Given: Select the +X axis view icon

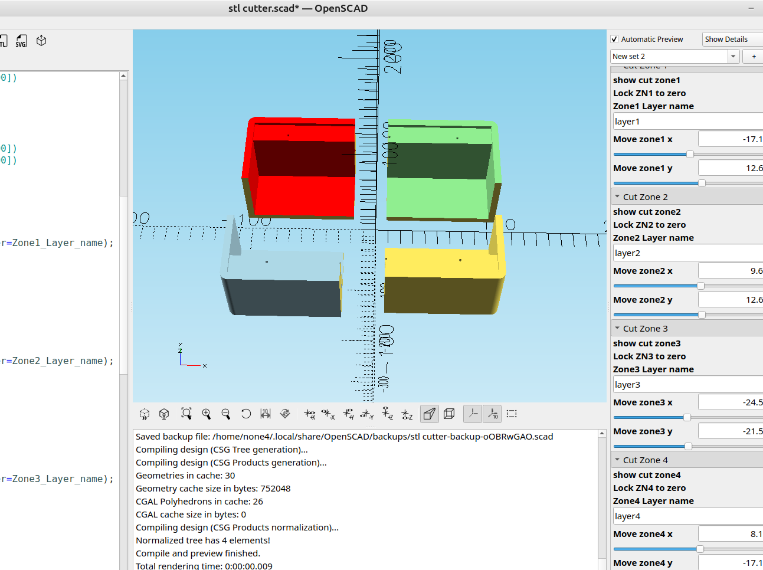Looking at the screenshot, I should 310,414.
